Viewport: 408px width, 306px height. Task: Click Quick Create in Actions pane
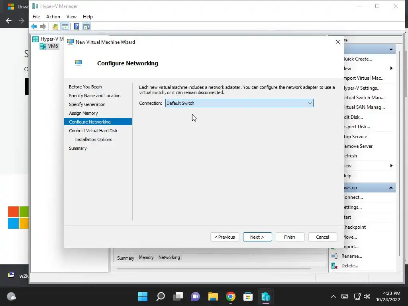tap(357, 59)
